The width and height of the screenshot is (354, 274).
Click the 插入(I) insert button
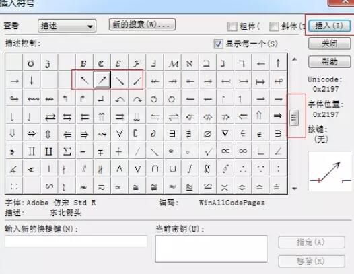(x=329, y=26)
